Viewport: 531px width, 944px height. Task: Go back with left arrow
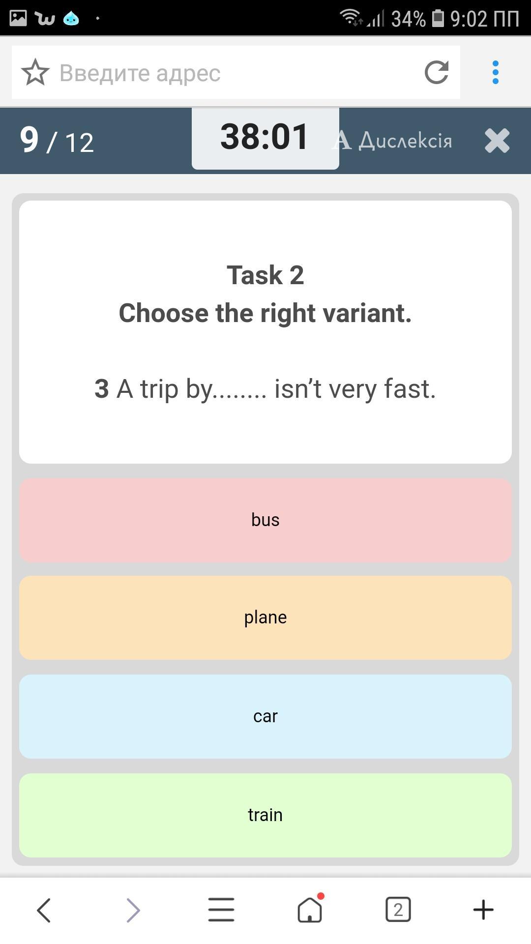point(44,910)
